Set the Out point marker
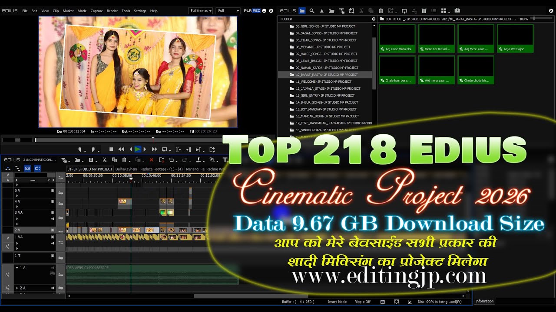Image resolution: width=556 pixels, height=312 pixels. pyautogui.click(x=93, y=149)
